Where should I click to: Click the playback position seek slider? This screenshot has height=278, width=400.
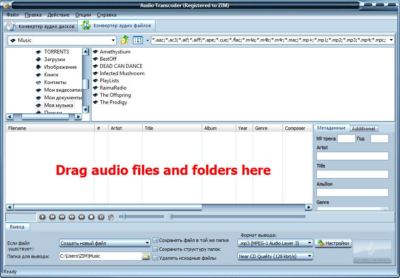pos(238,217)
